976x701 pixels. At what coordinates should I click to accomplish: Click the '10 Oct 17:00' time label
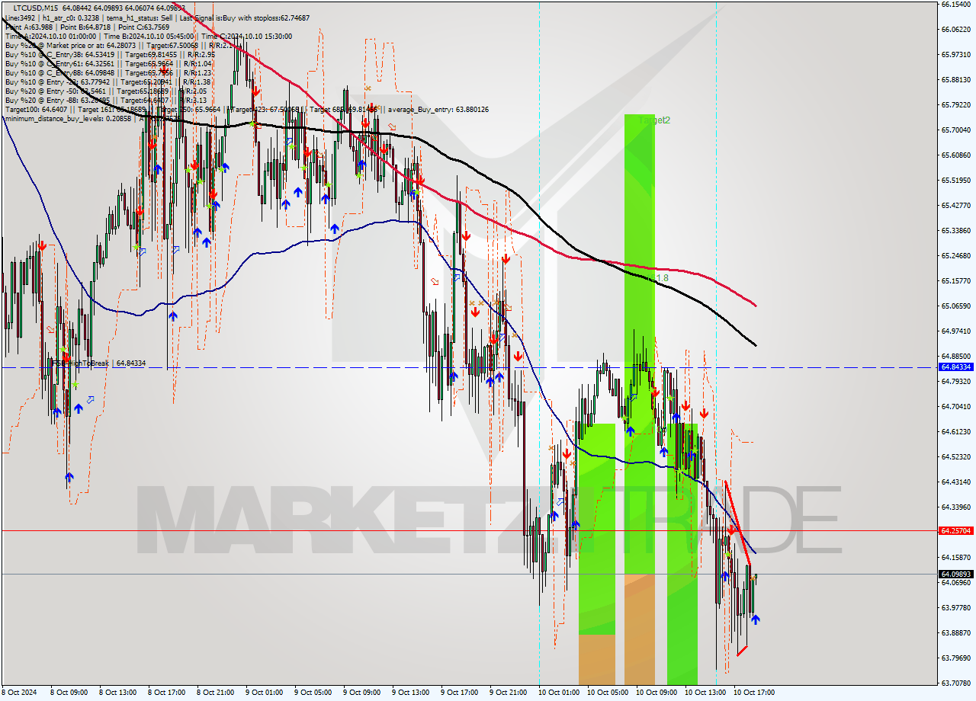[753, 693]
